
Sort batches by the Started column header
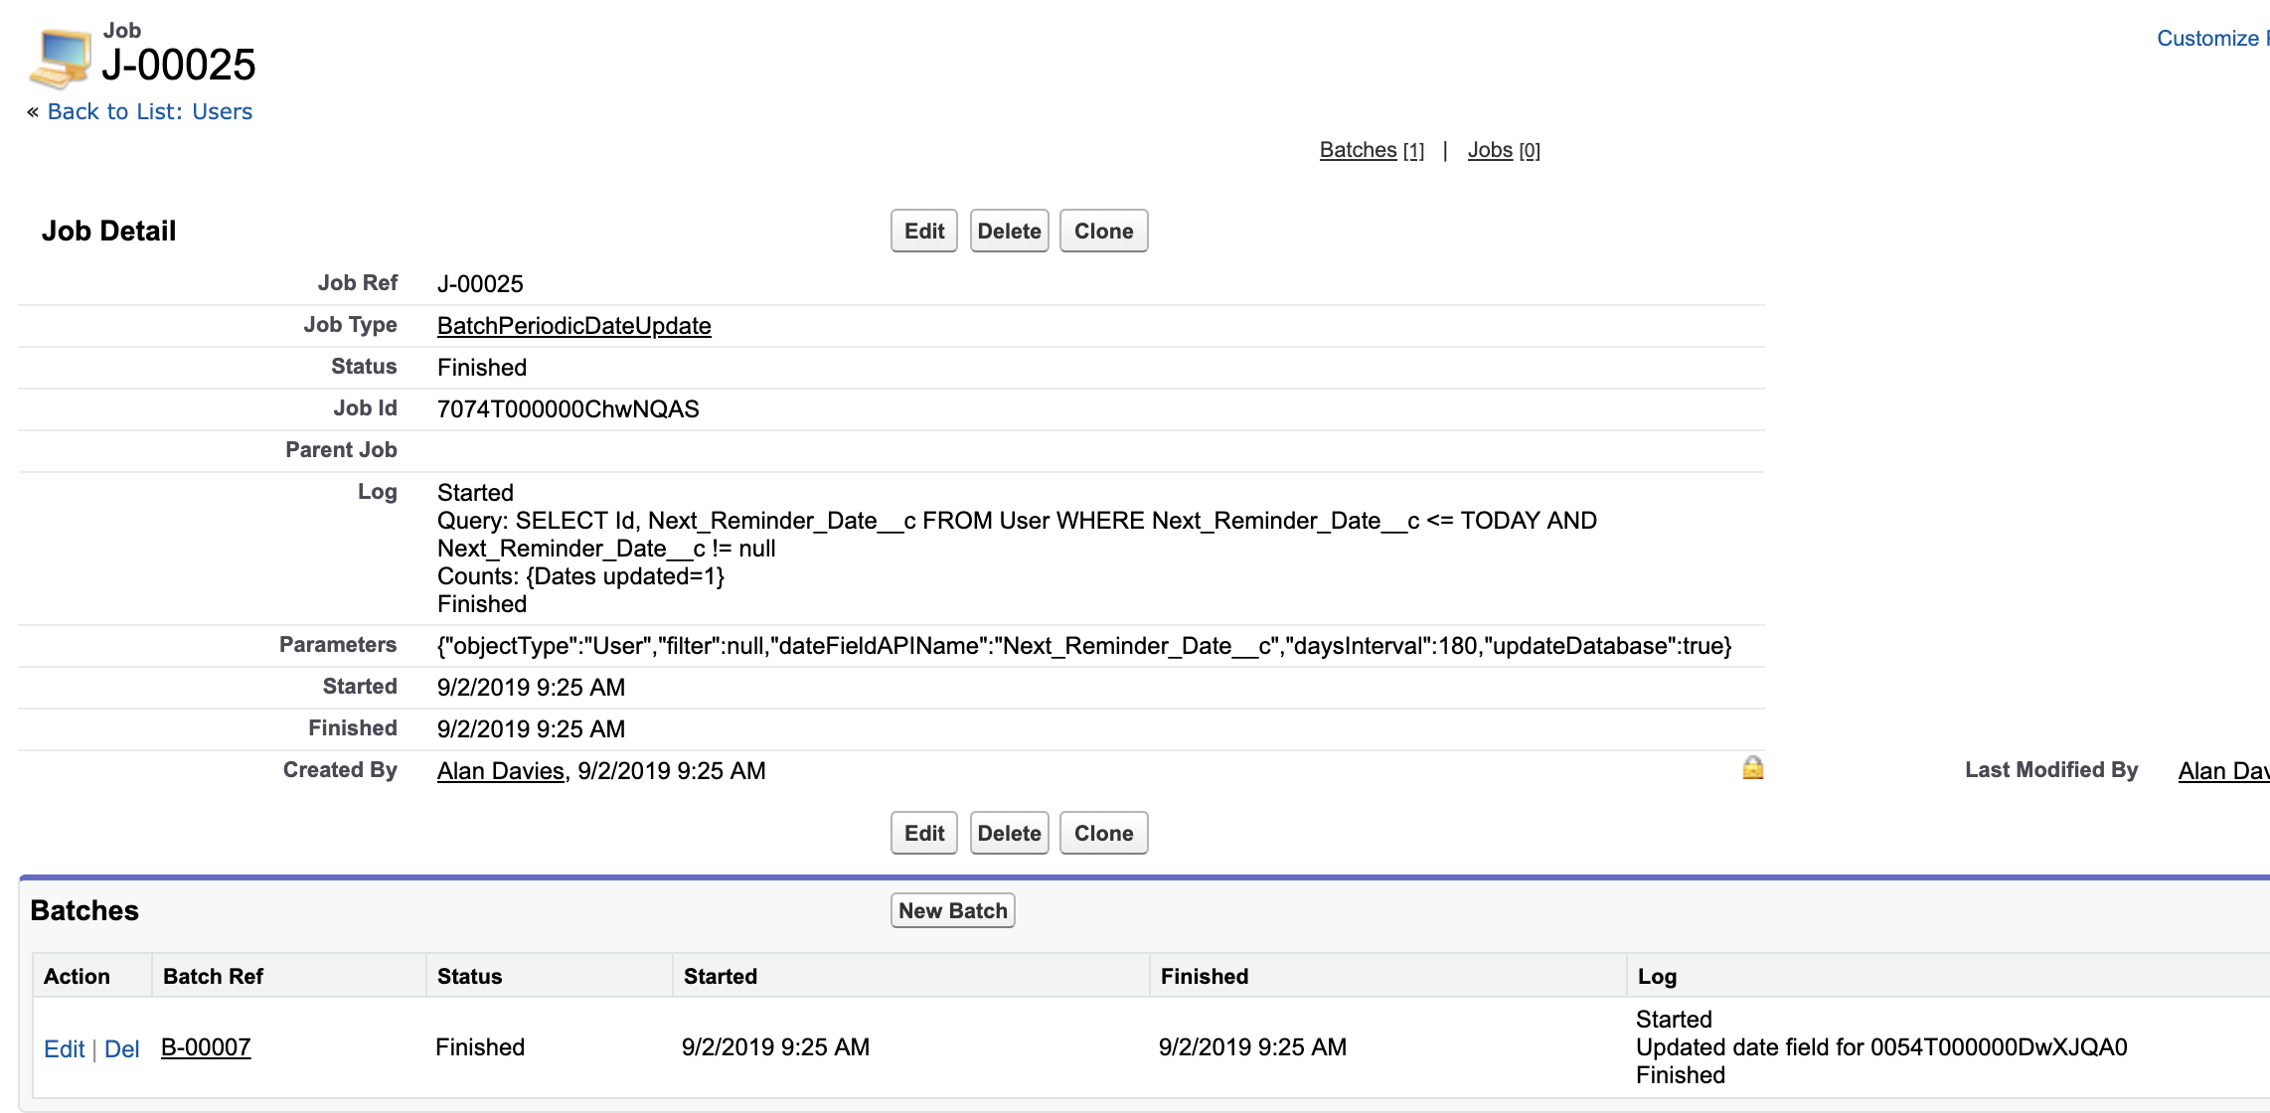pos(720,976)
